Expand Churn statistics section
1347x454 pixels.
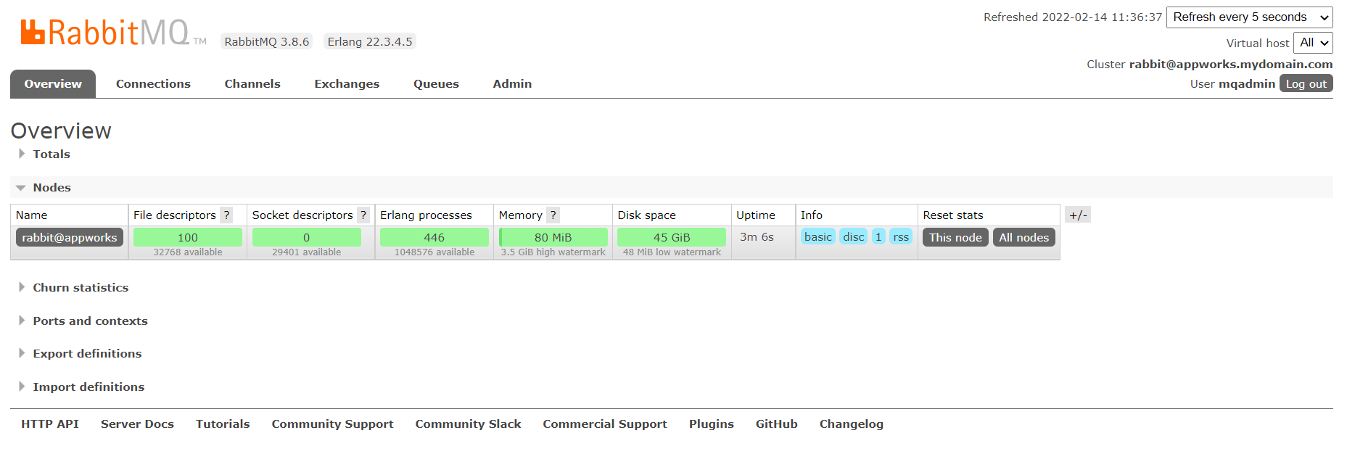click(x=80, y=288)
